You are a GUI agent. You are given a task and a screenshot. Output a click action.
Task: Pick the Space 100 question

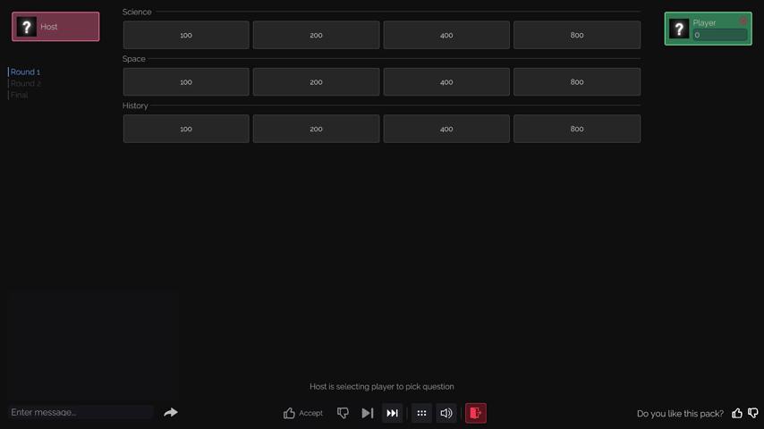coord(186,82)
